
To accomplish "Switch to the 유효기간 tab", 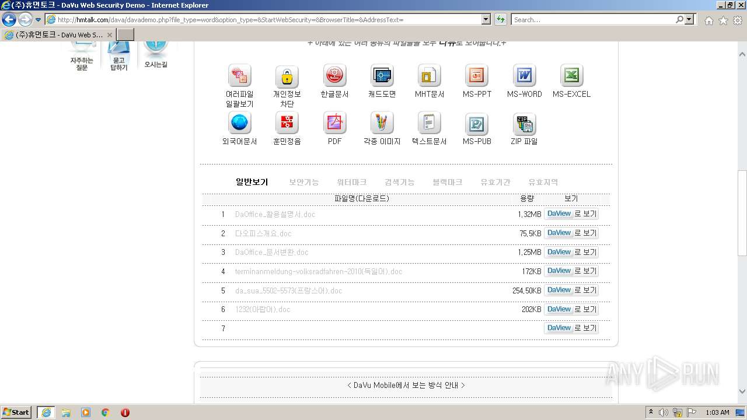I will click(495, 182).
